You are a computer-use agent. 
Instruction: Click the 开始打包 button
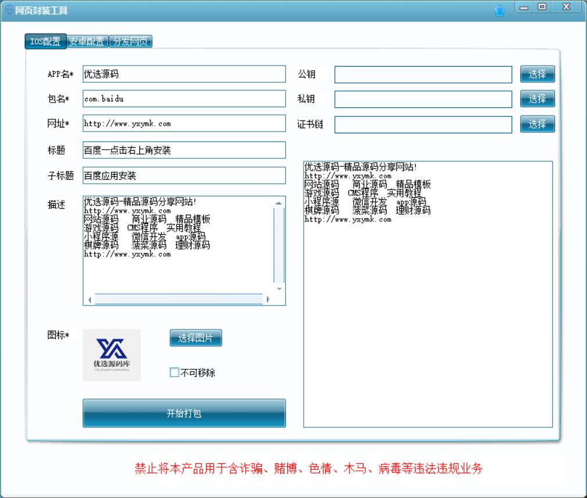184,413
